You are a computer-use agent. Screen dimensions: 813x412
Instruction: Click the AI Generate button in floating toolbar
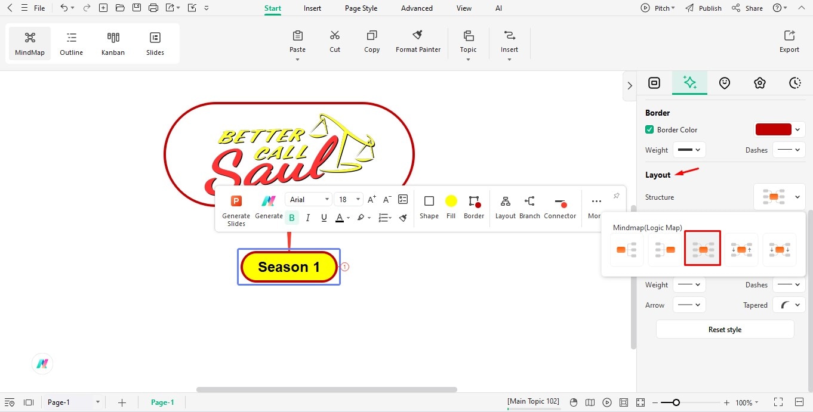269,207
